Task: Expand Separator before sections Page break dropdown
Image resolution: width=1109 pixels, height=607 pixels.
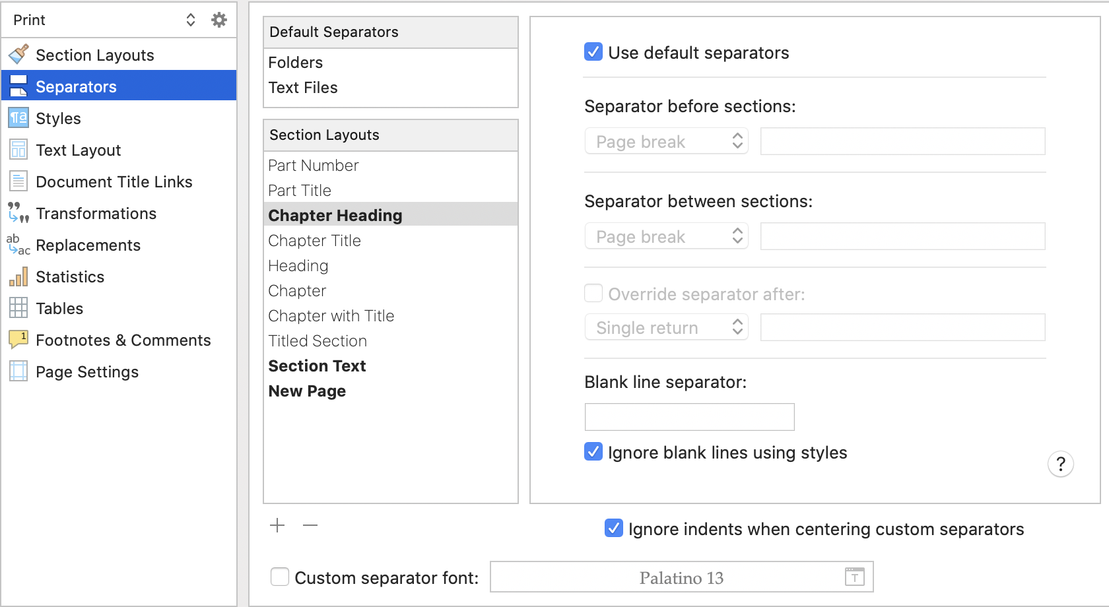Action: [x=667, y=141]
